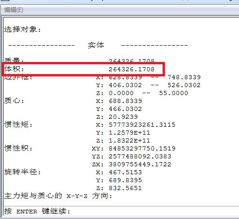The image size is (239, 219).
Task: Click the 实体 heading text
Action: (x=96, y=45)
